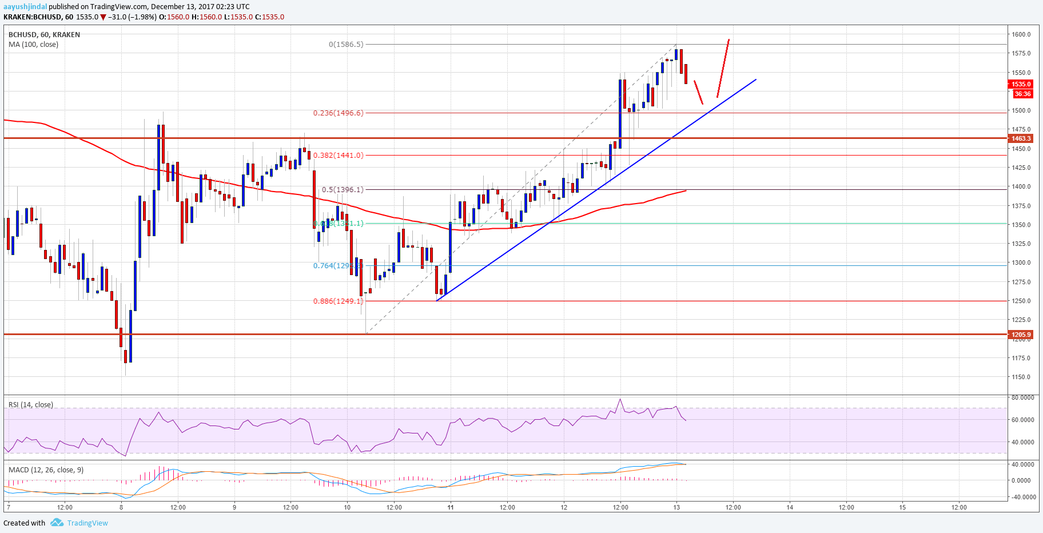Click the Created with caption text

click(x=25, y=523)
